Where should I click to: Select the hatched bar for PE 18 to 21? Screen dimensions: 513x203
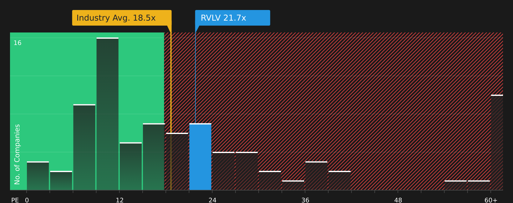click(177, 161)
